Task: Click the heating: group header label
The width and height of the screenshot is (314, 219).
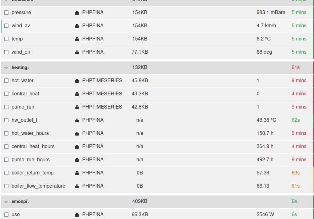Action: pyautogui.click(x=20, y=67)
